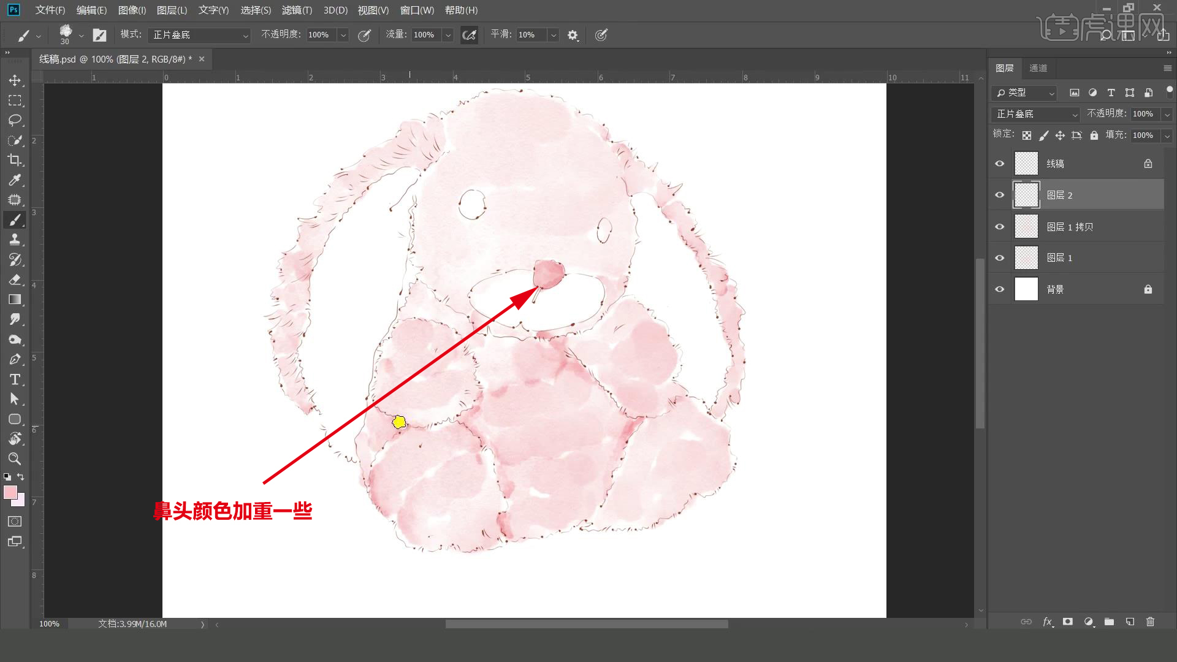Screen dimensions: 1177x662
Task: Enable airbrush-style build-up
Action: click(469, 35)
